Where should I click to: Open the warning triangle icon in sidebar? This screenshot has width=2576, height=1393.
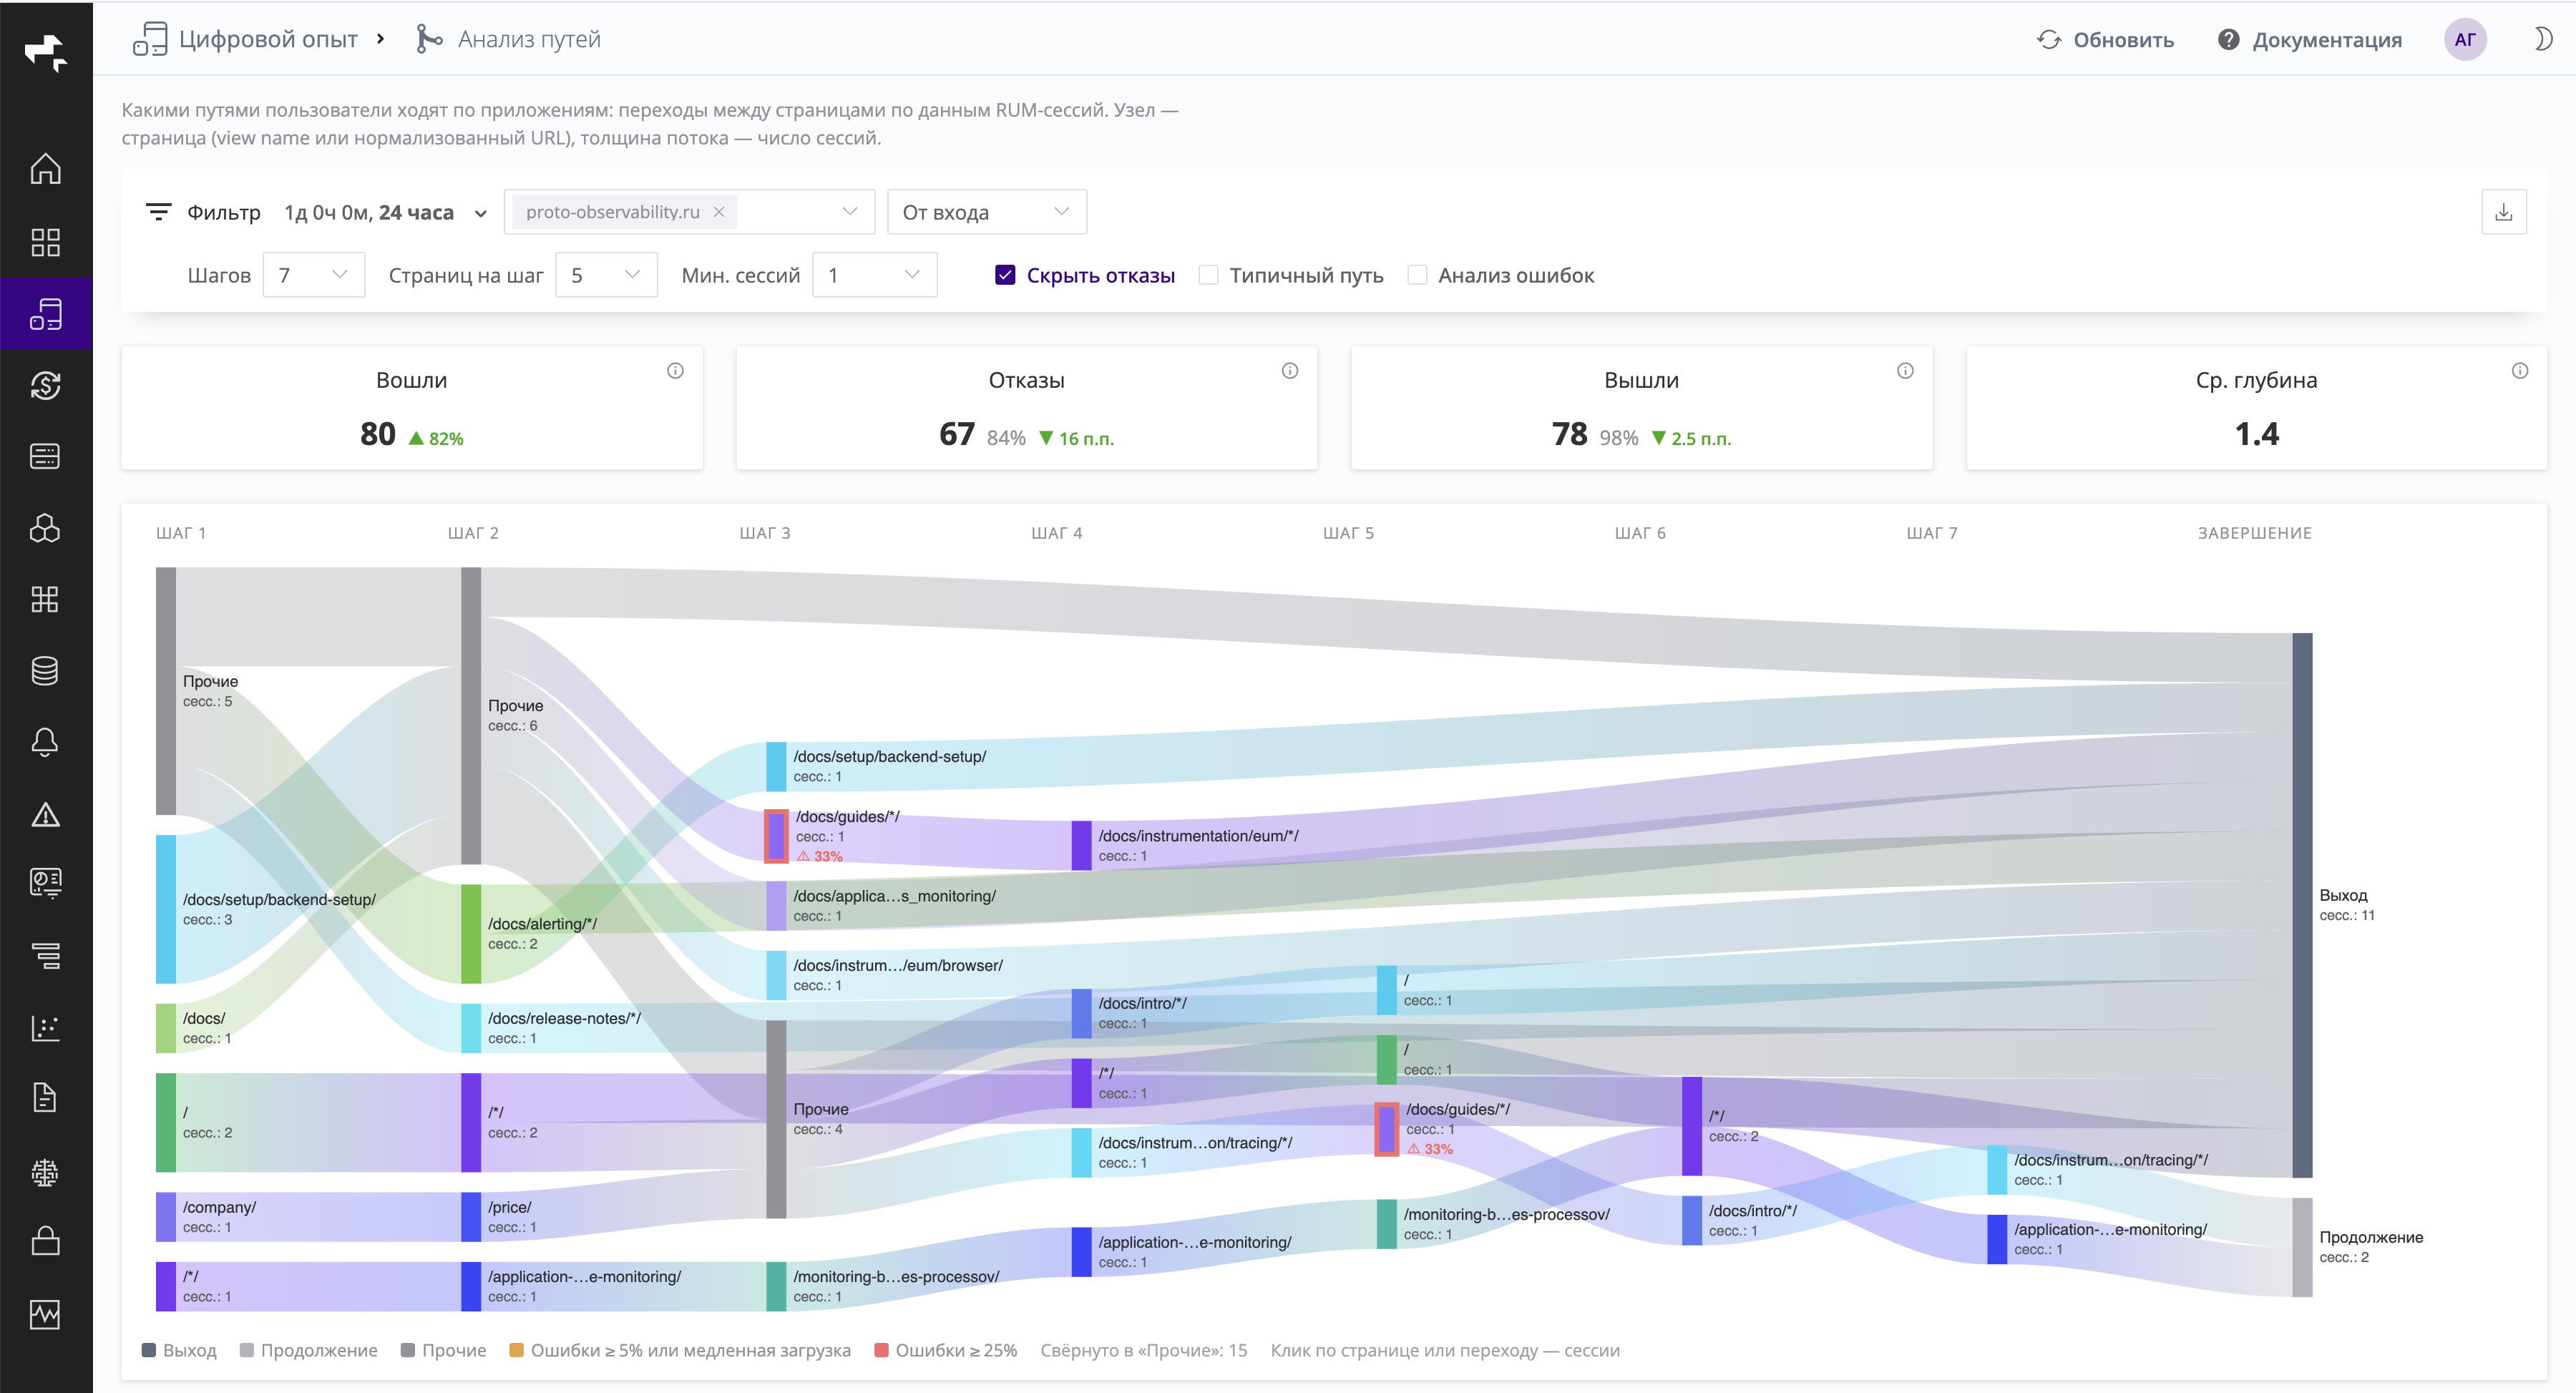click(45, 814)
